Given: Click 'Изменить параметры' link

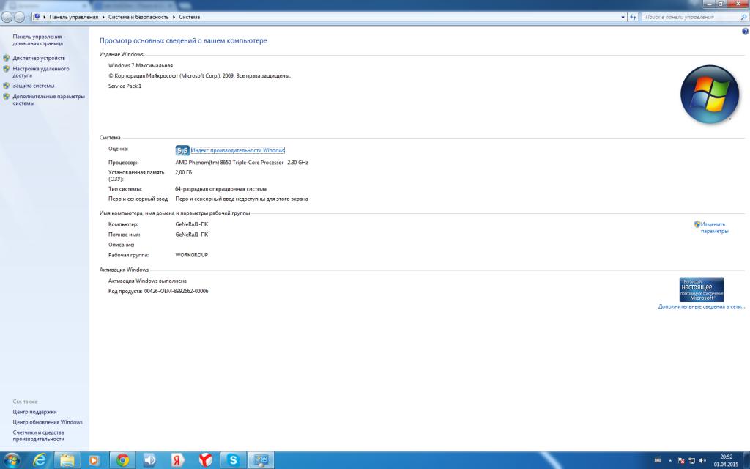Looking at the screenshot, I should tap(714, 227).
